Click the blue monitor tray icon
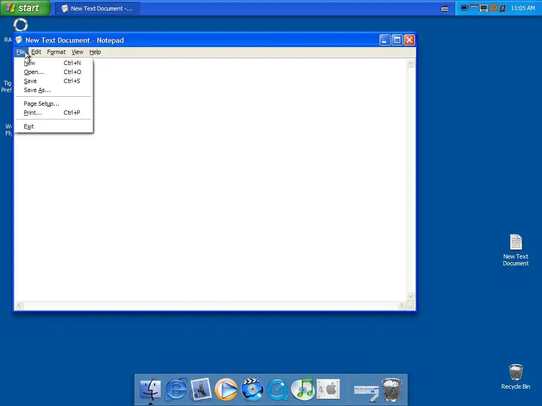Viewport: 542px width, 406px height. tap(465, 7)
